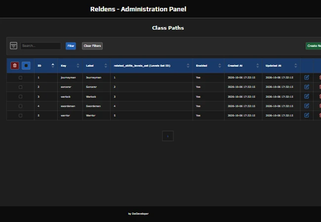Delete the journeyman row

[320, 77]
